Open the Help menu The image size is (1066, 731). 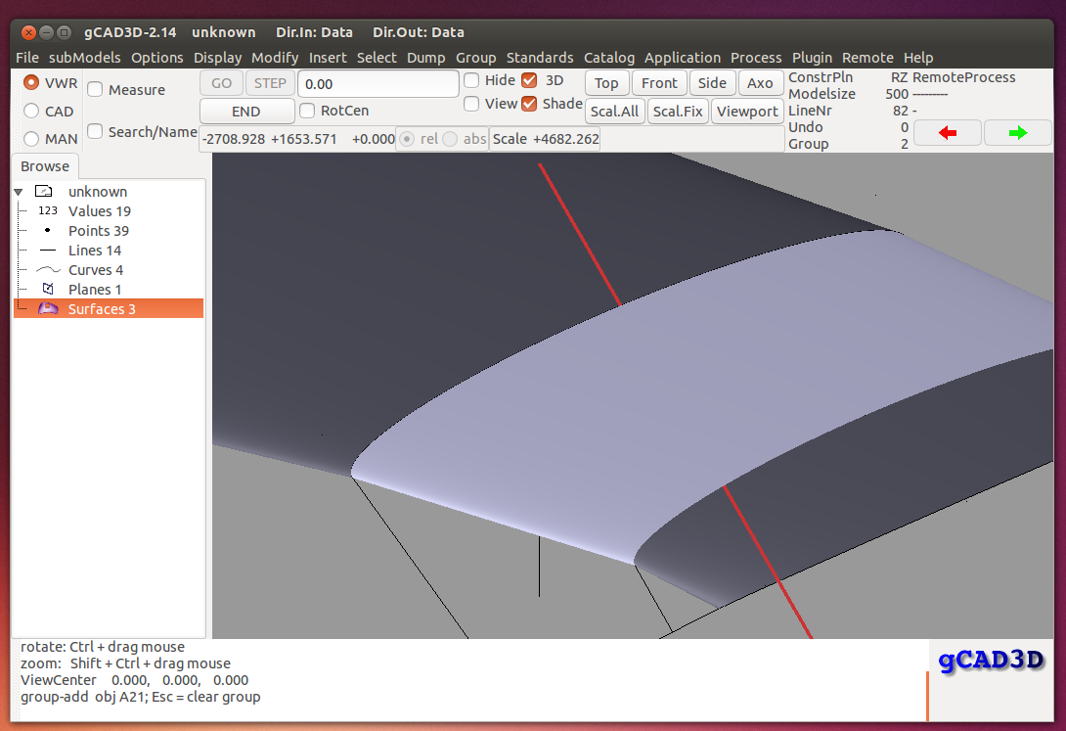tap(918, 58)
